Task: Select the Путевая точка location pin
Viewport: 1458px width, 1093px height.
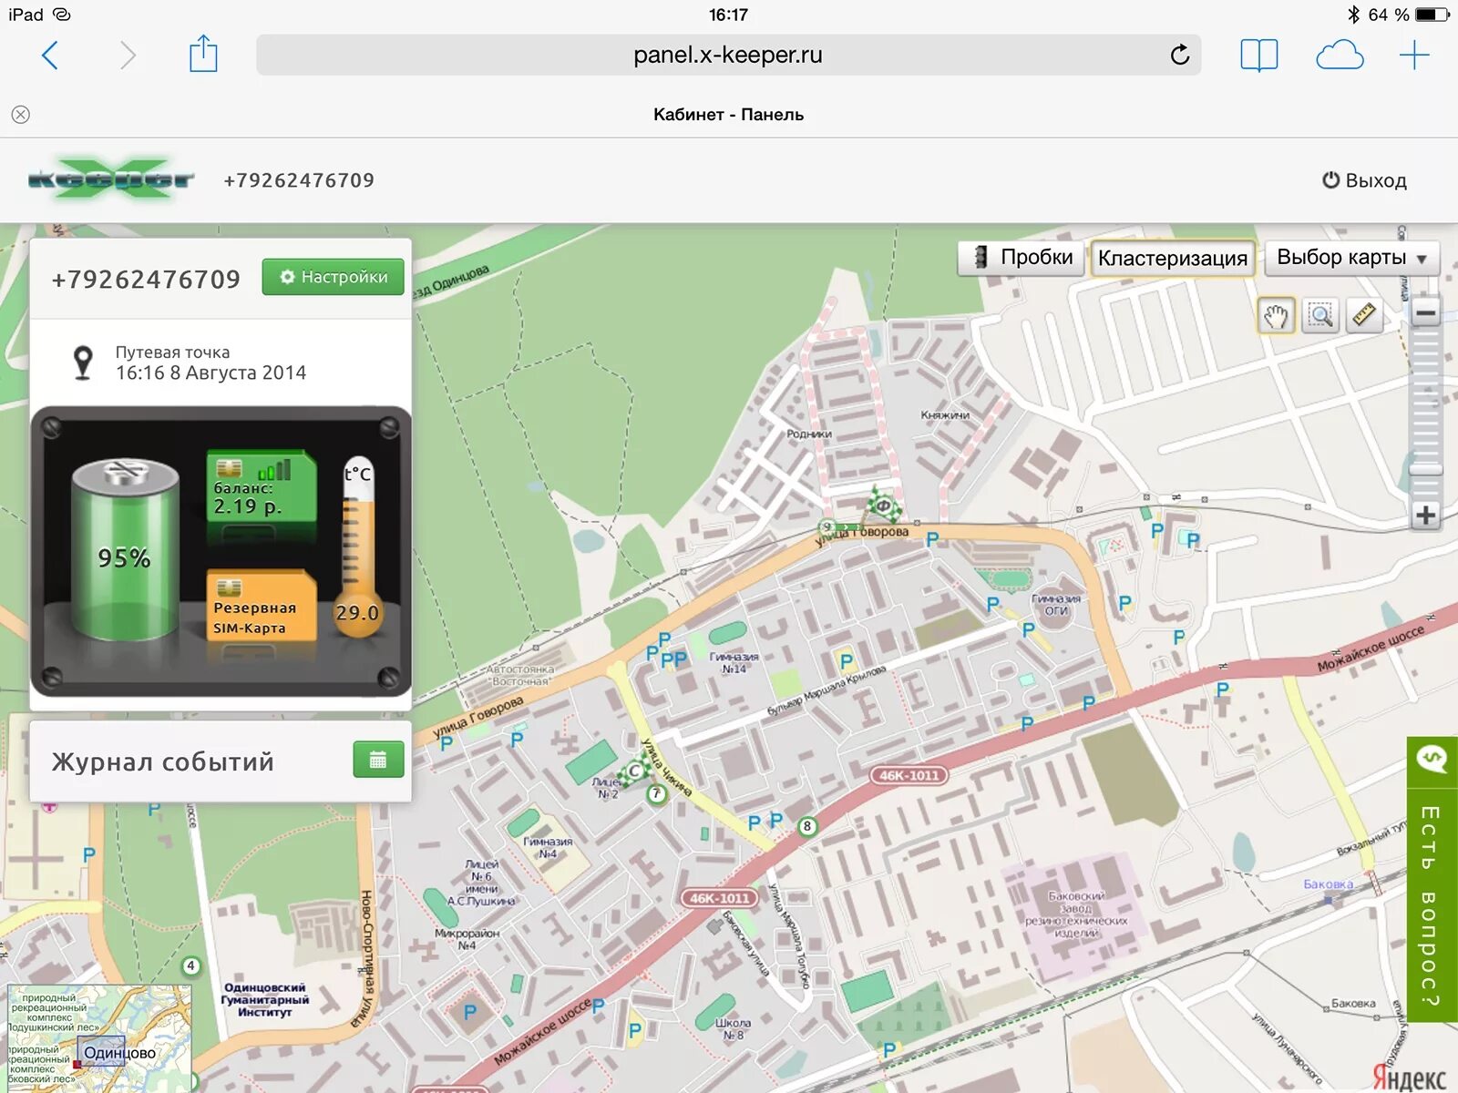Action: (83, 363)
